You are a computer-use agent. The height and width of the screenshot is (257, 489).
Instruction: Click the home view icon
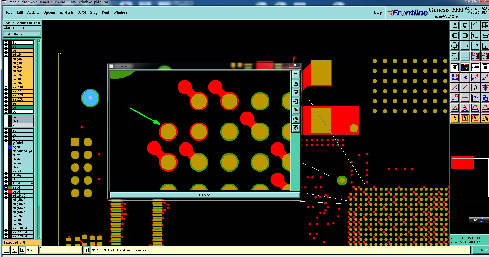coord(475,25)
